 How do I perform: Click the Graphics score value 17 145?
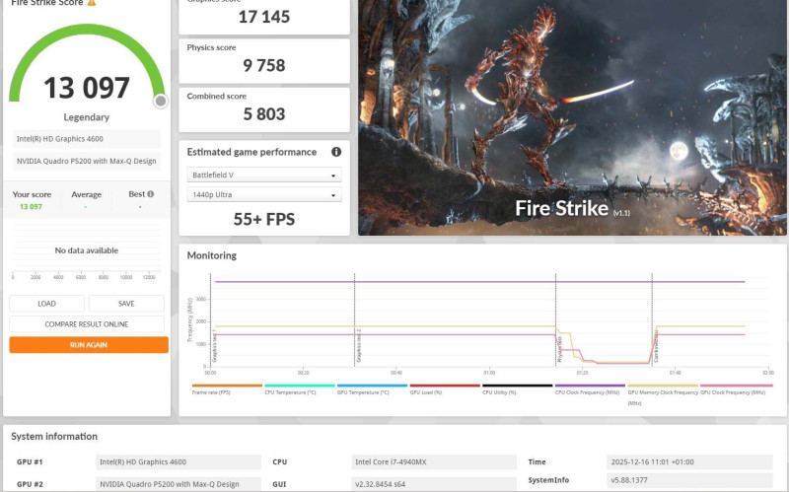coord(264,17)
